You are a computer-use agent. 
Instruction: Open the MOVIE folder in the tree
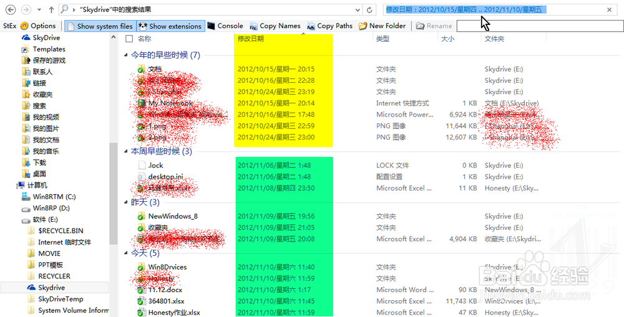pos(44,253)
